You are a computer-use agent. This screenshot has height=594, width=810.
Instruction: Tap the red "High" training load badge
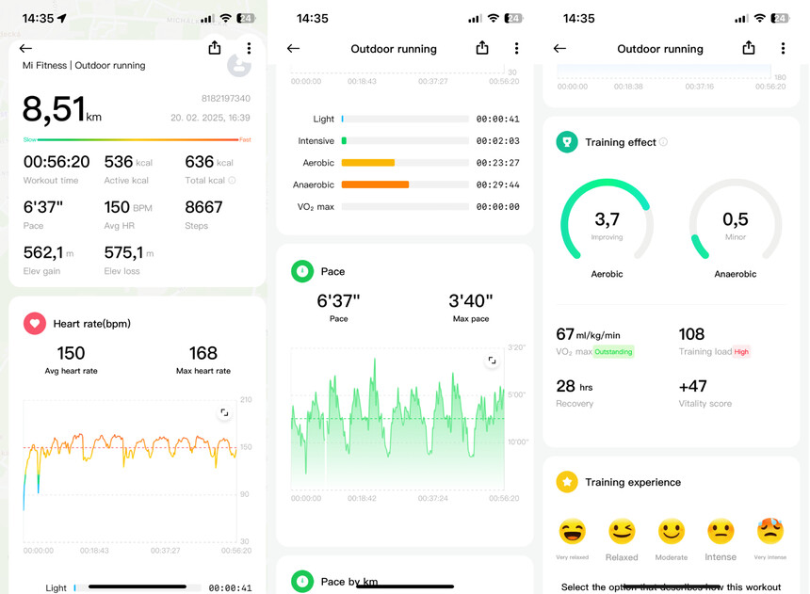click(x=741, y=352)
